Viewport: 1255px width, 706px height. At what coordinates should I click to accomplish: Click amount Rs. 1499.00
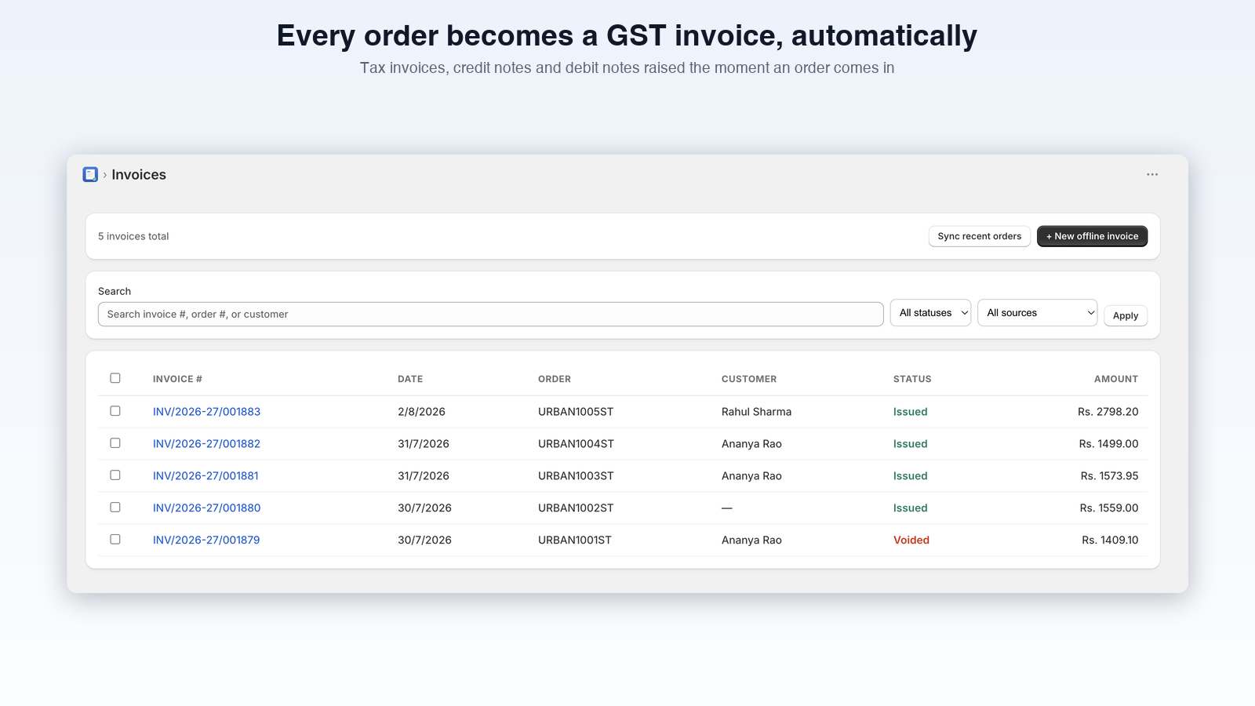tap(1109, 444)
